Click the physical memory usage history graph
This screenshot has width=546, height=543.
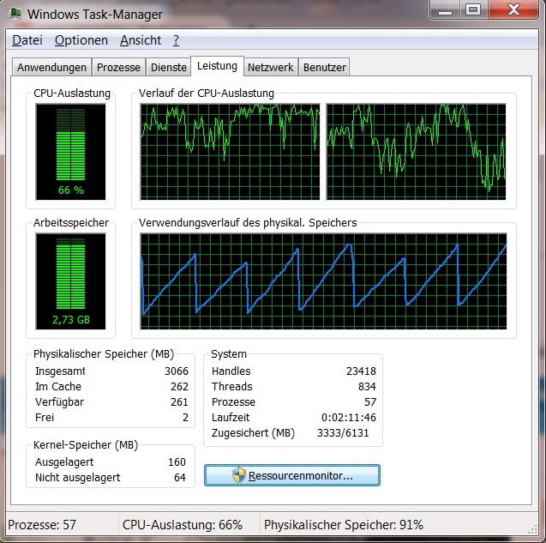click(x=323, y=281)
